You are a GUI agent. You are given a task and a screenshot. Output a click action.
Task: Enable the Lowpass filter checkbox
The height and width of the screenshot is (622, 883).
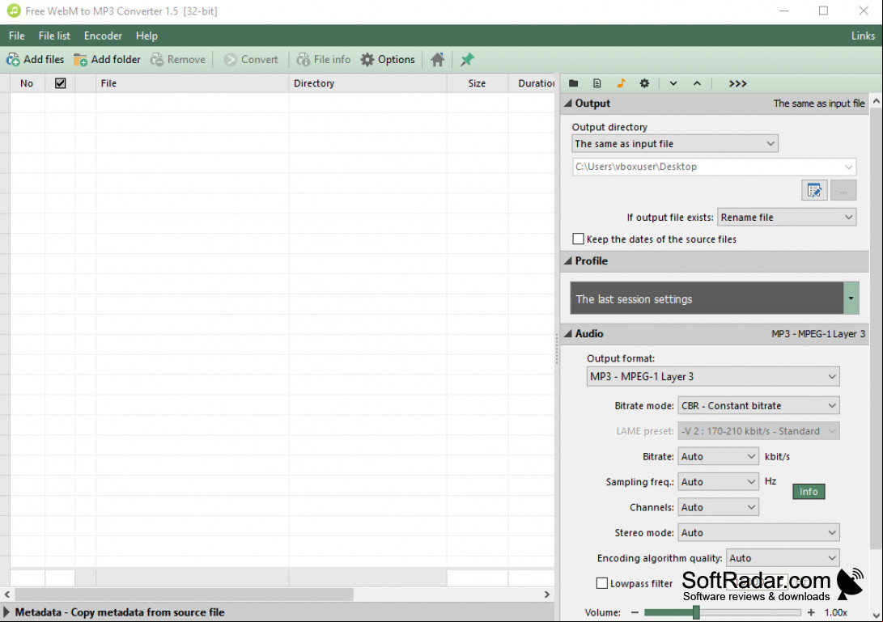[x=602, y=583]
